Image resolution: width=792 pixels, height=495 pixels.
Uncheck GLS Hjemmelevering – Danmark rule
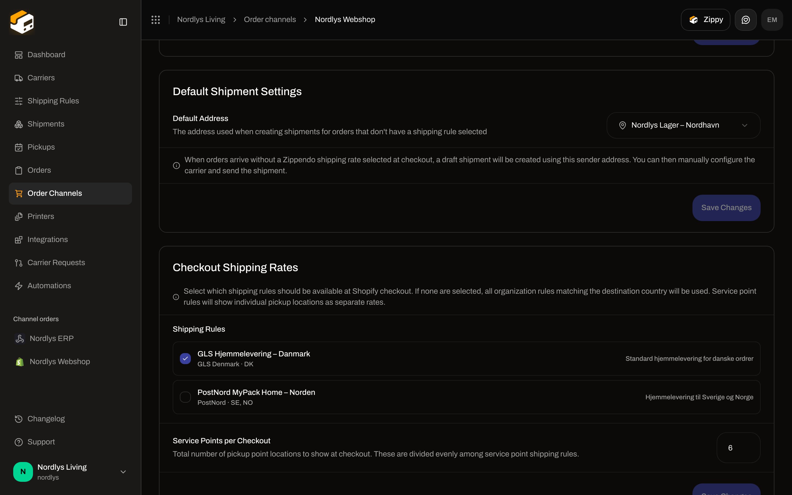(x=185, y=359)
